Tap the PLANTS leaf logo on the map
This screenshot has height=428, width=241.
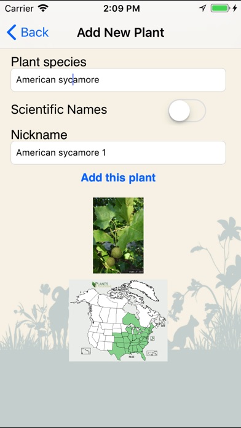click(x=100, y=284)
